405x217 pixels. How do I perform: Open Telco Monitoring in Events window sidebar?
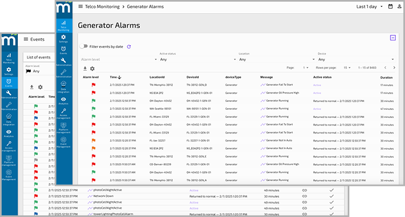[x=9, y=58]
